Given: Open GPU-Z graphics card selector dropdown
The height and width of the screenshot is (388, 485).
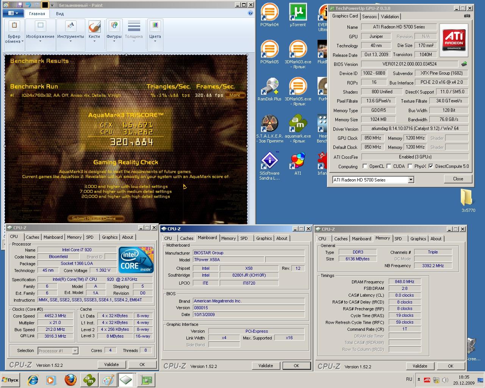Looking at the screenshot, I should coord(411,180).
